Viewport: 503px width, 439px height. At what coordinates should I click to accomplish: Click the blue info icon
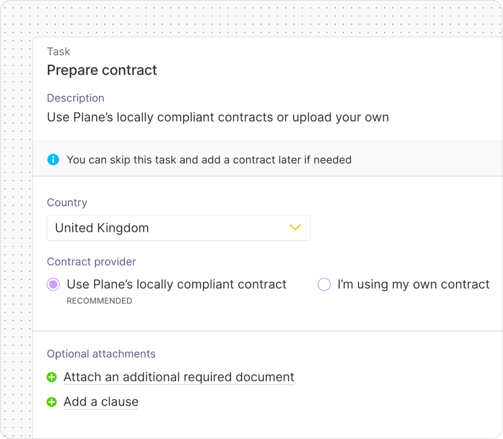(53, 160)
